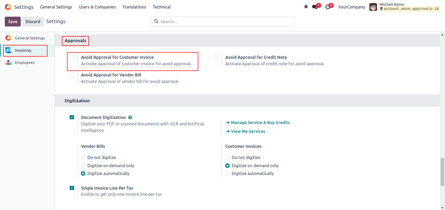Open the Technical dropdown menu
445x210 pixels.
(x=162, y=7)
